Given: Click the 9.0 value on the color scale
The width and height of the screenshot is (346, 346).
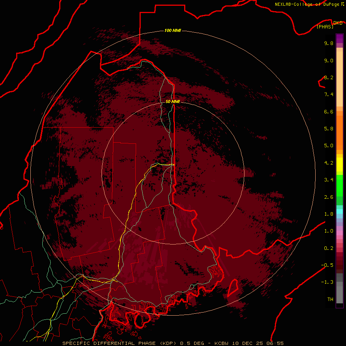Looking at the screenshot, I should click(x=329, y=60).
